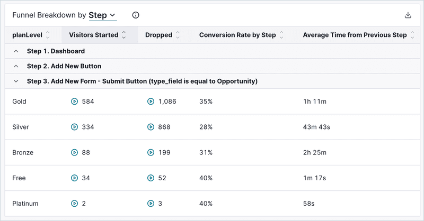Viewport: 424px width, 221px height.
Task: Play Gold dropped replay icon
Action: (x=151, y=101)
